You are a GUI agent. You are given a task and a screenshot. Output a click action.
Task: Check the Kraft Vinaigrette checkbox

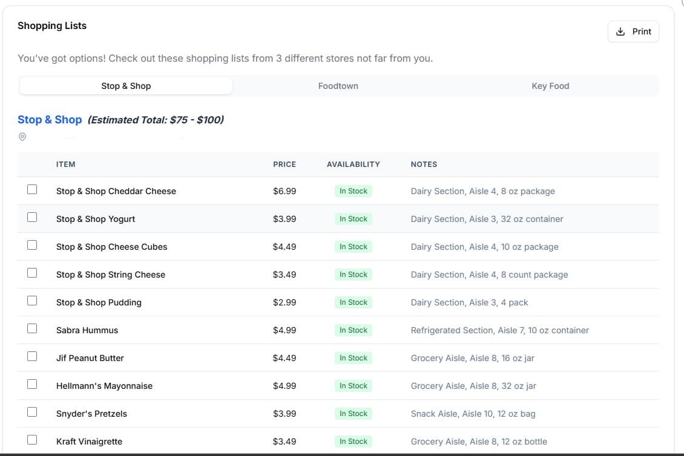[x=32, y=440]
